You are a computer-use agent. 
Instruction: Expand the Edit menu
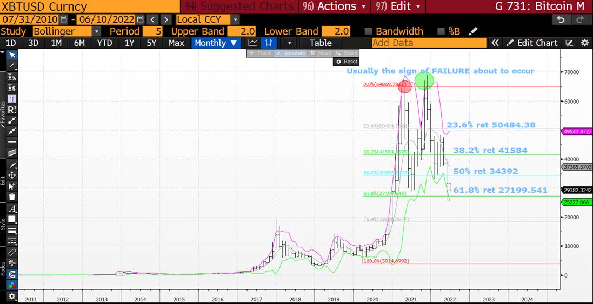[398, 6]
